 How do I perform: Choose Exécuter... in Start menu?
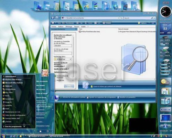click(40, 122)
